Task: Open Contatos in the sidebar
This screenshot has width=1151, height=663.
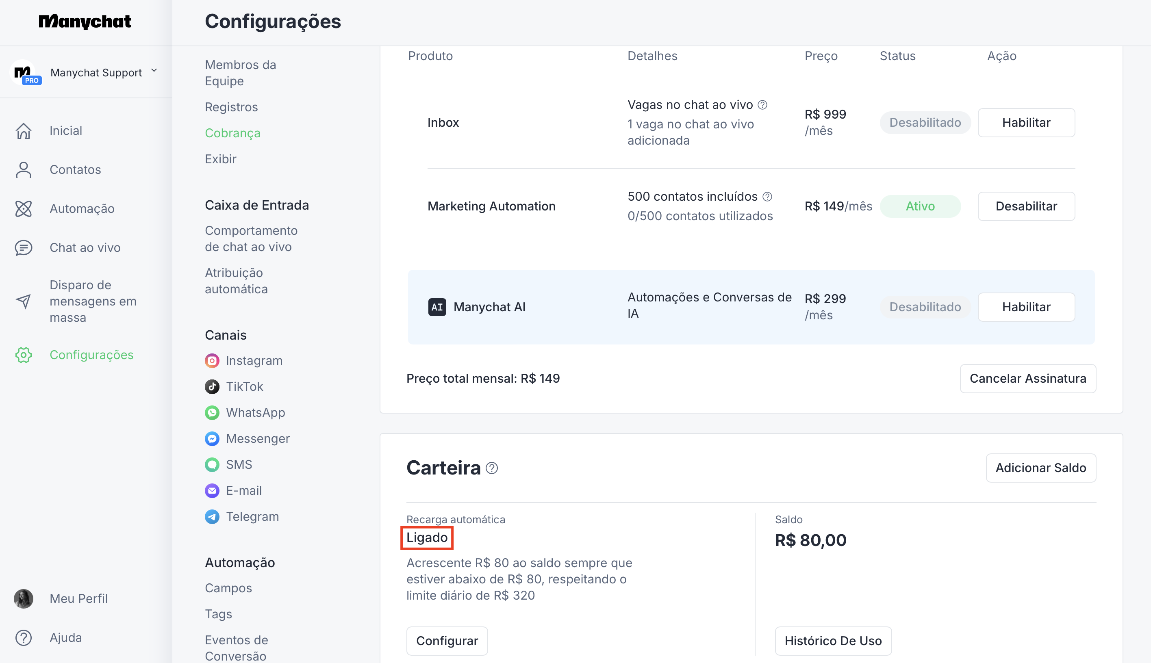Action: pos(75,170)
